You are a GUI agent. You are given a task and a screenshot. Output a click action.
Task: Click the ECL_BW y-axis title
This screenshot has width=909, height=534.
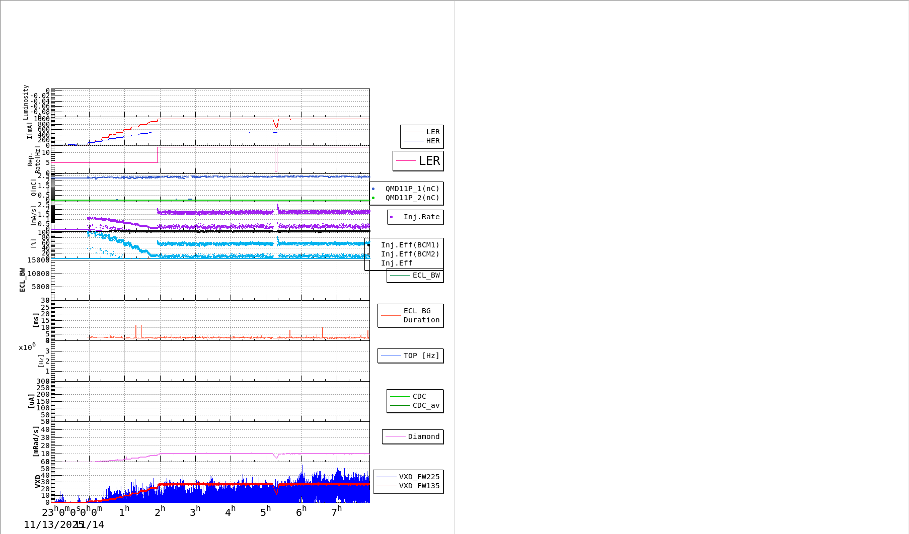tap(22, 280)
